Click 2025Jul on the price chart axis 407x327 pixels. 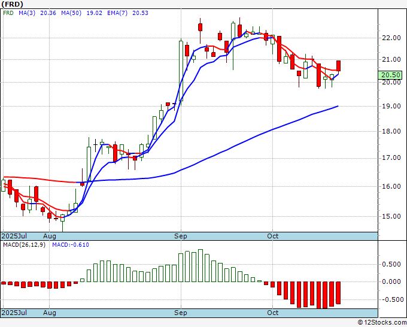[14, 236]
